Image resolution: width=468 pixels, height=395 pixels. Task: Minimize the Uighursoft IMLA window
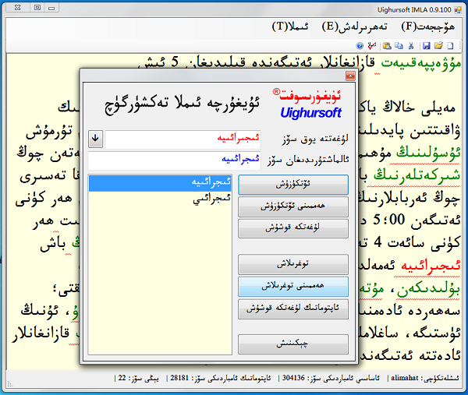51,8
